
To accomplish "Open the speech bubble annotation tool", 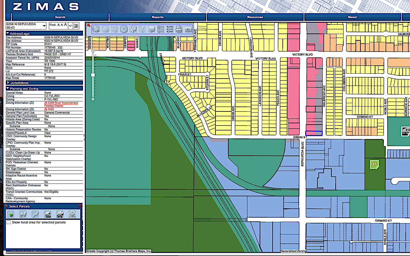I will pos(151,29).
